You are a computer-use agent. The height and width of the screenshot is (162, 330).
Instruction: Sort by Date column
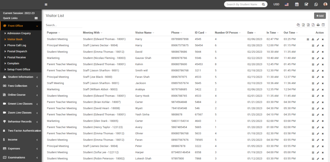click(x=252, y=33)
